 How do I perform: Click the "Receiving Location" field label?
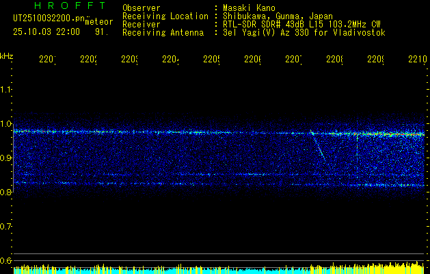click(x=165, y=16)
